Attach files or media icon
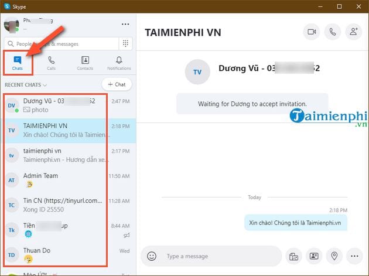Viewport: 369px width, 276px height. point(293,256)
